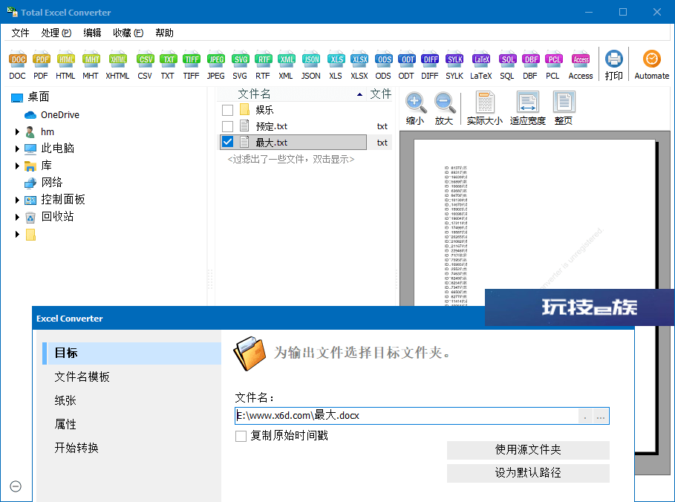Click the 缩小 magnifier icon
This screenshot has width=675, height=502.
[415, 108]
